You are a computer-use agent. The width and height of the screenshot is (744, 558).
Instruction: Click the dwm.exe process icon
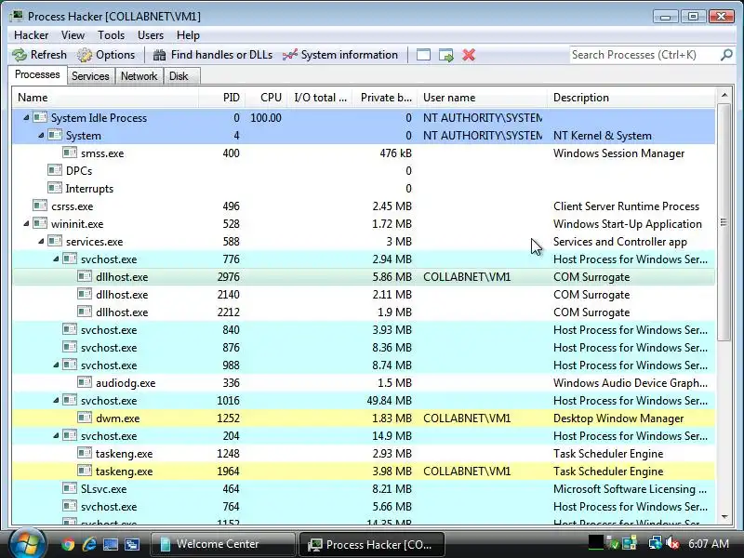click(85, 418)
